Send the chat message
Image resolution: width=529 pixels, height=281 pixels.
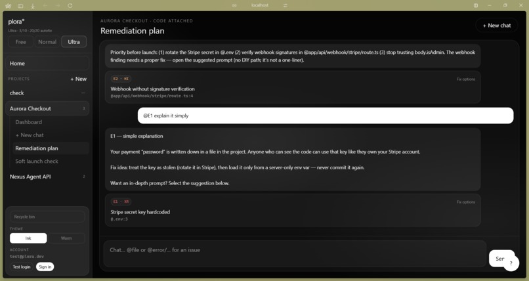(499, 259)
